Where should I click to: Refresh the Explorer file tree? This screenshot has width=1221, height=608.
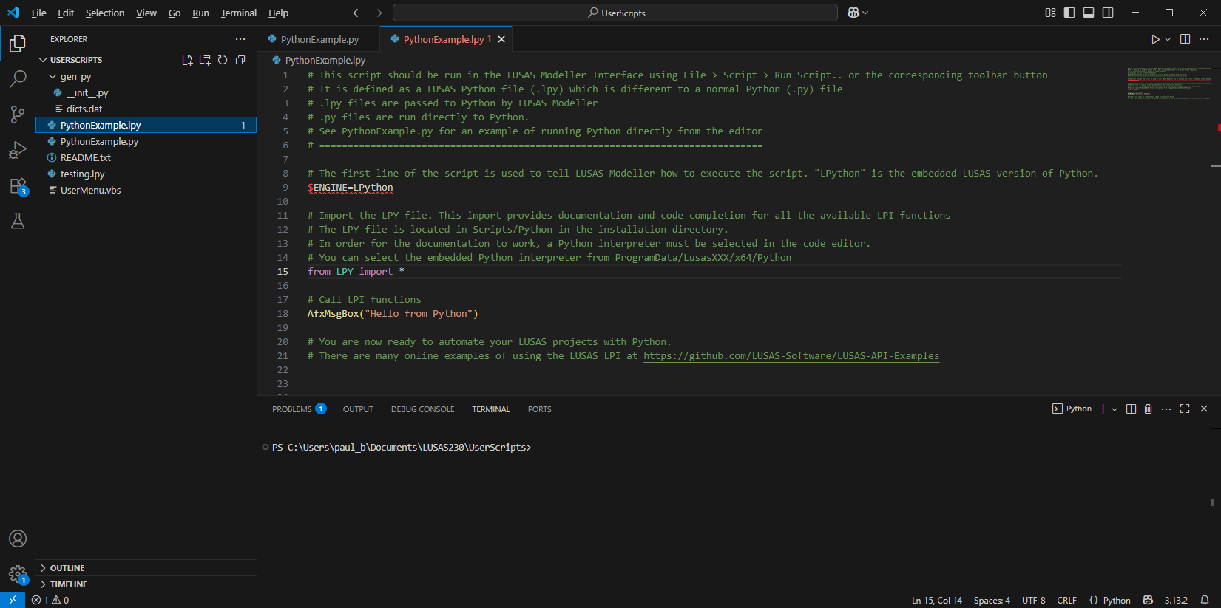223,60
